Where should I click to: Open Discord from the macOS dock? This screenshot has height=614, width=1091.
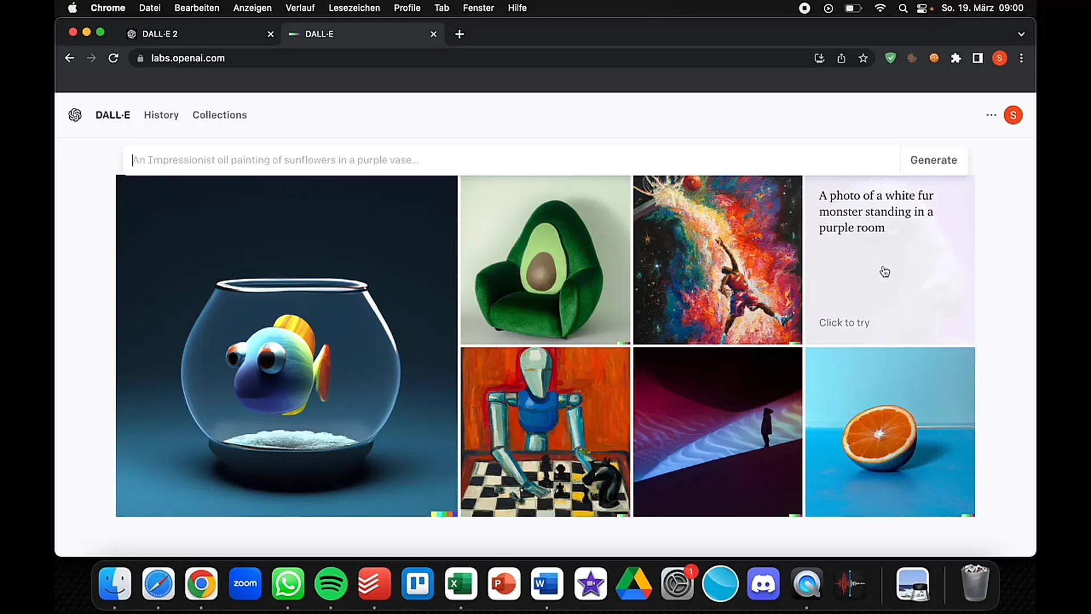click(764, 584)
